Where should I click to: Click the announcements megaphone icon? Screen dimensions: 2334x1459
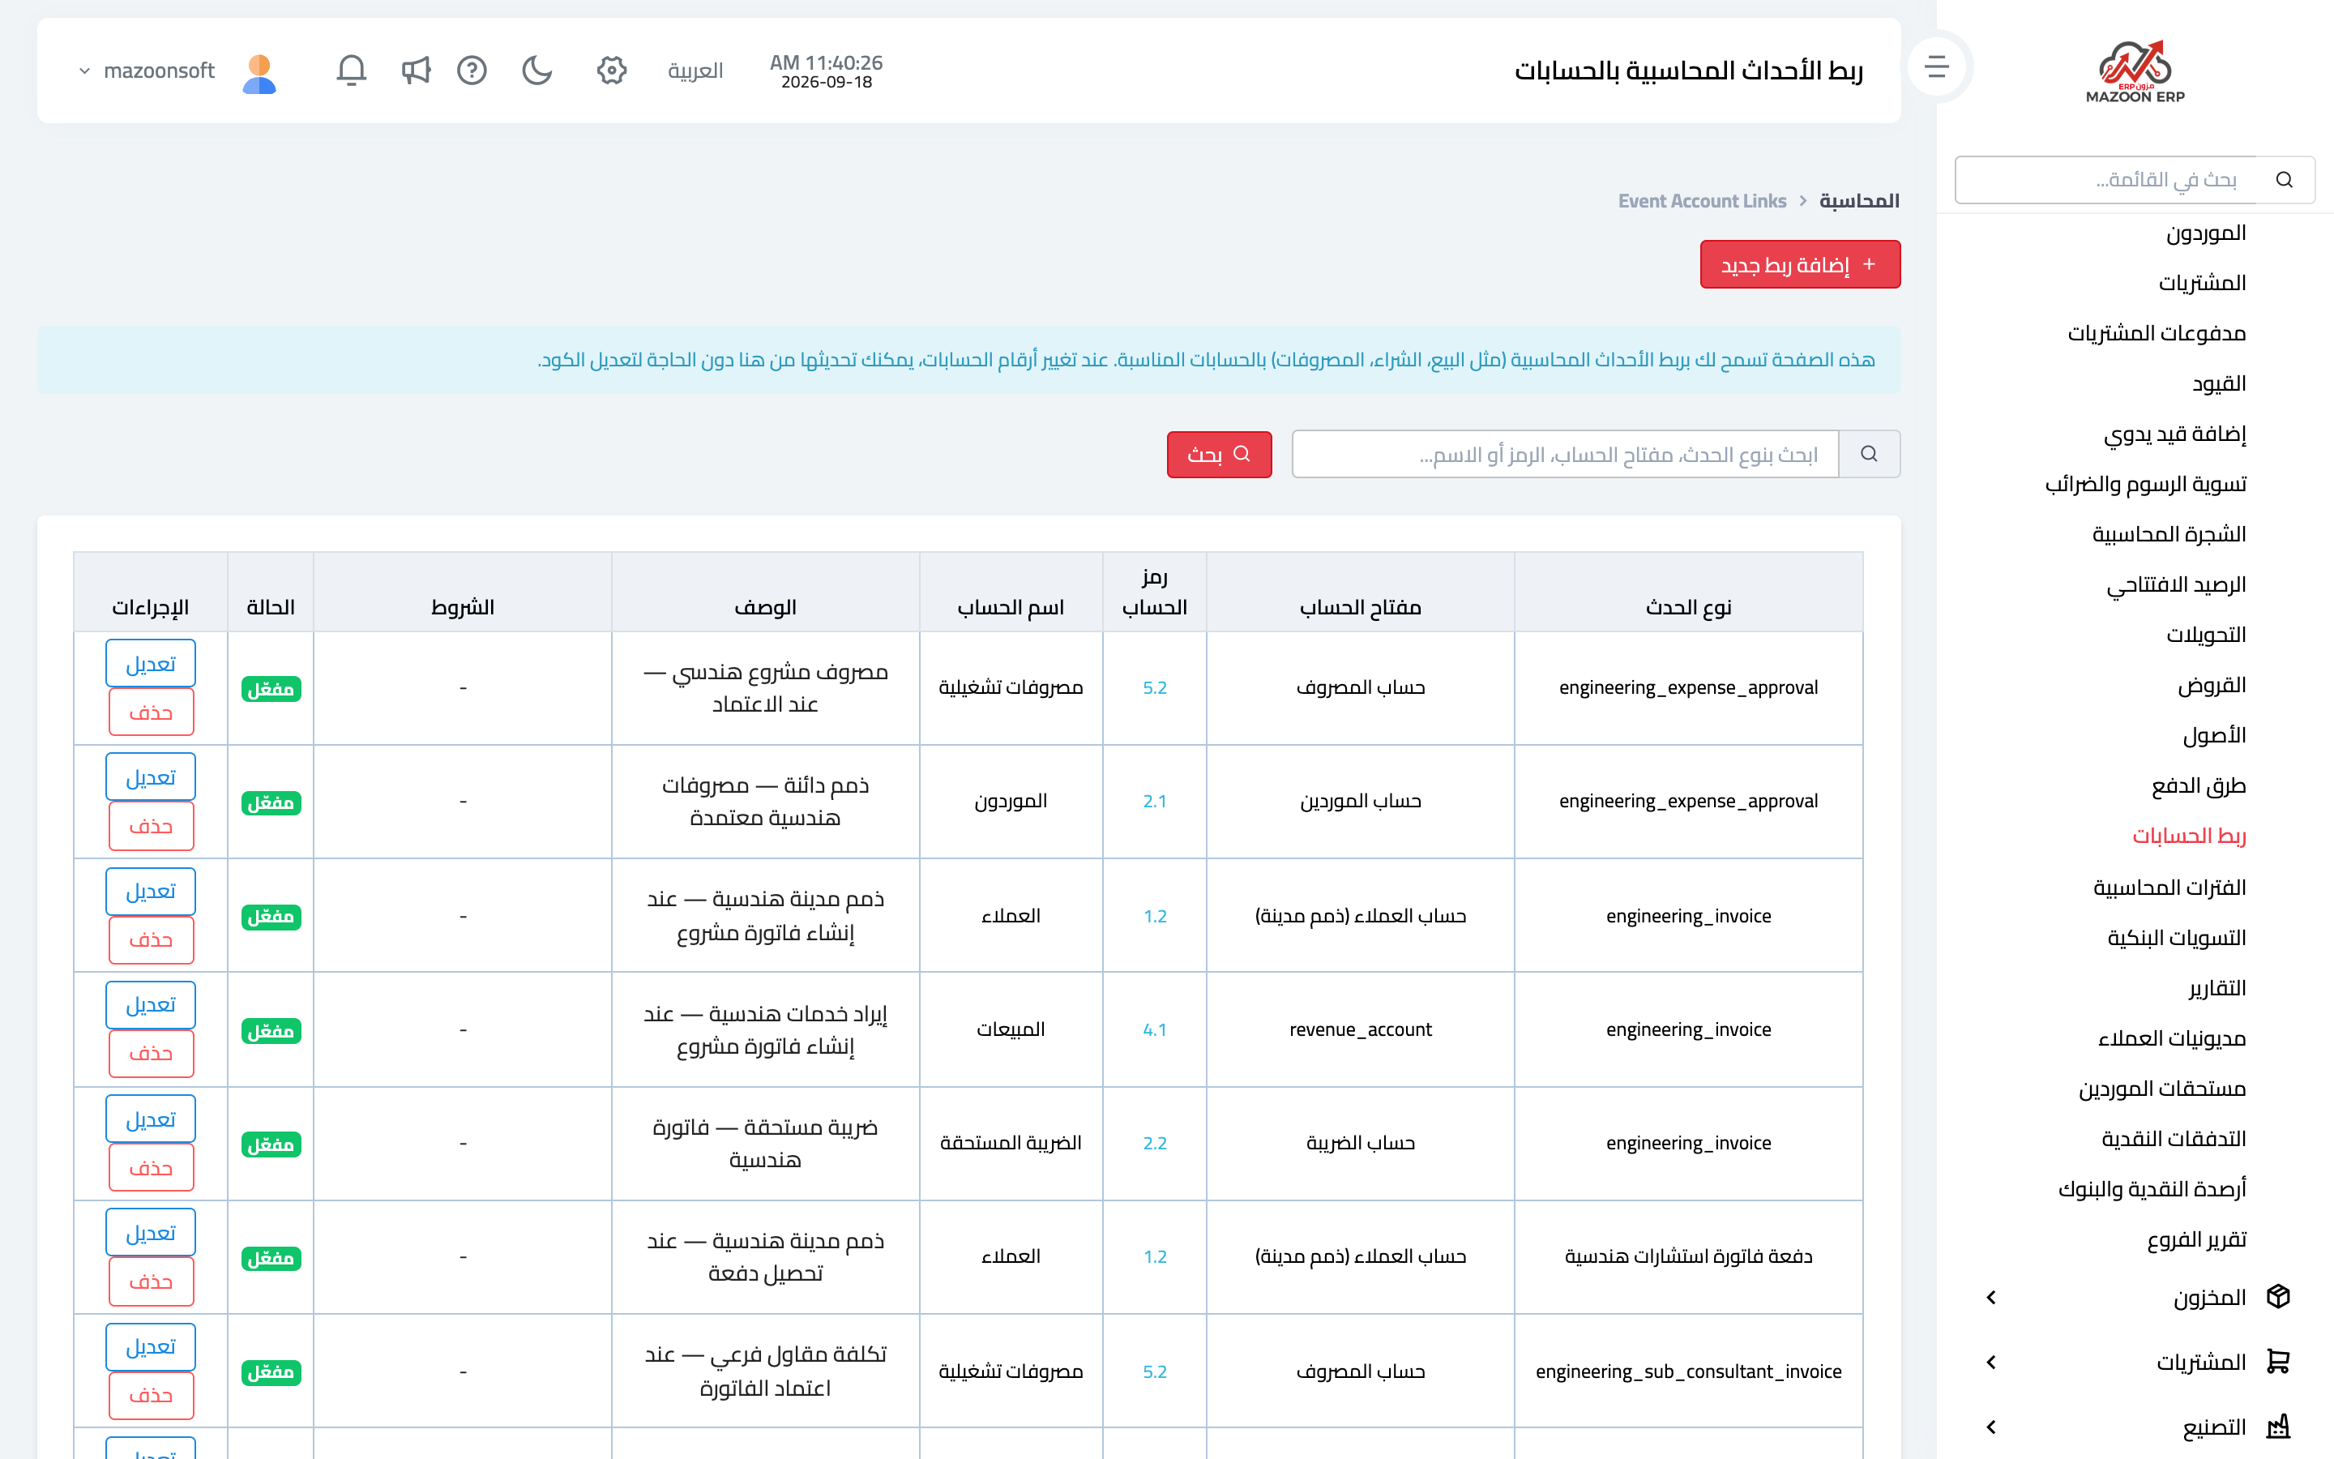click(416, 71)
